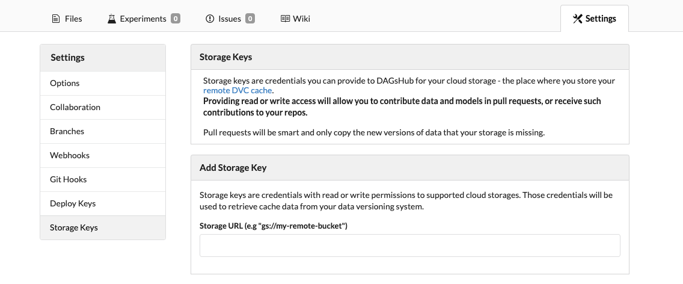Open Collaboration settings
683x284 pixels.
click(75, 107)
